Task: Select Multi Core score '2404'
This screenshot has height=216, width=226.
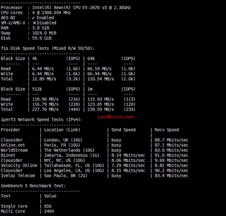Action: [49, 212]
